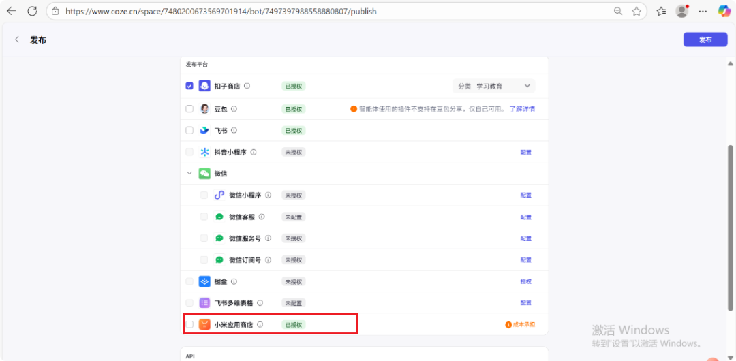736x361 pixels.
Task: Click info icon next to 小米应用商店
Action: [x=260, y=324]
